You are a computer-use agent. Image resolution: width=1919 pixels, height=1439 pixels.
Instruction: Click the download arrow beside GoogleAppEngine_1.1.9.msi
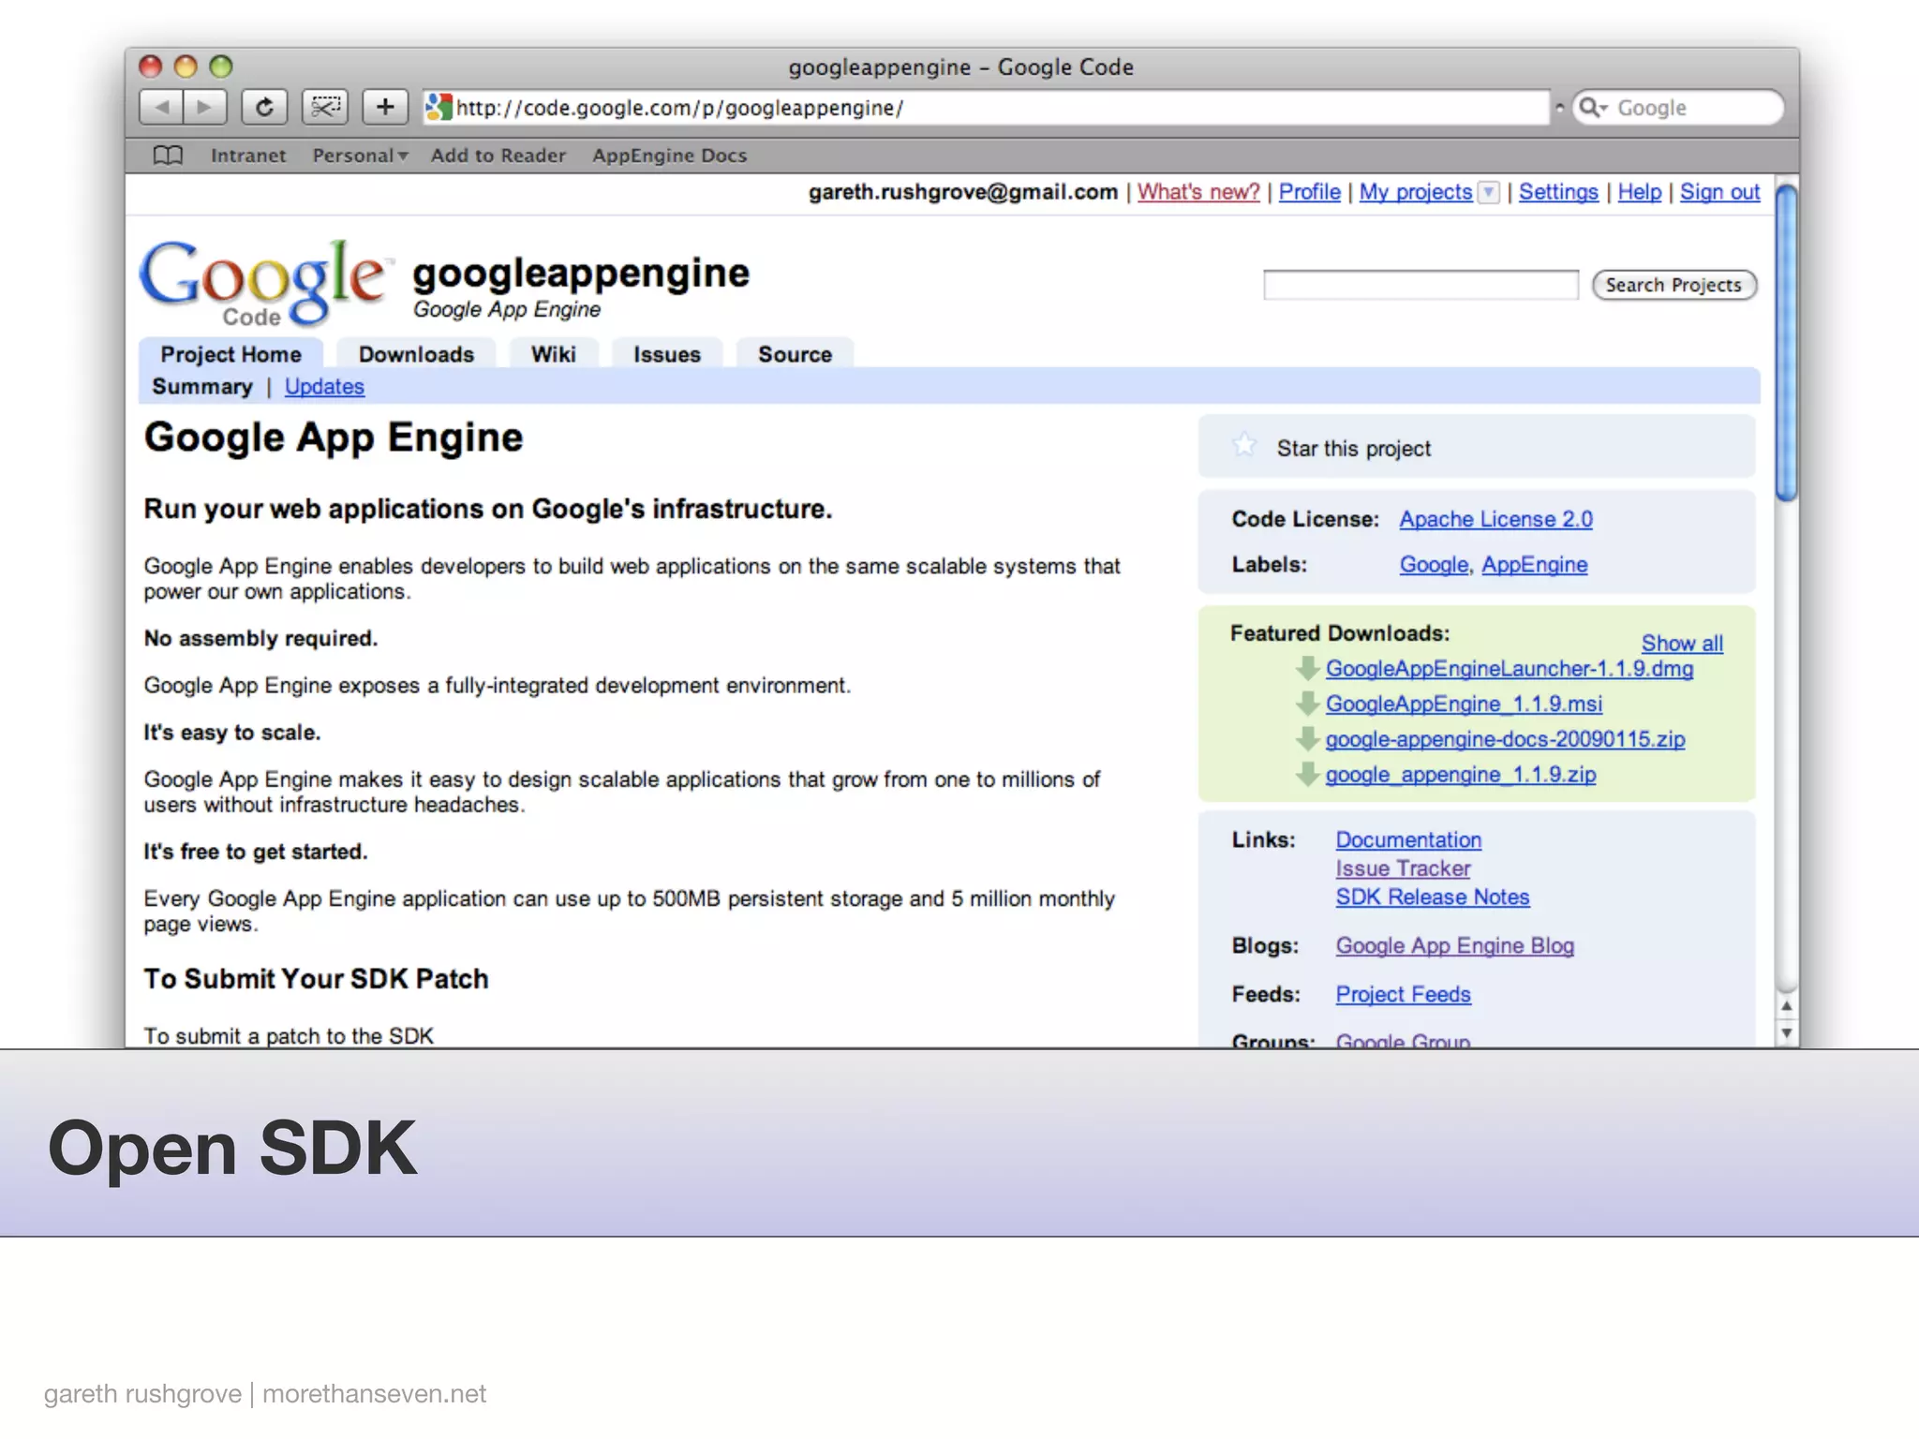(x=1307, y=704)
